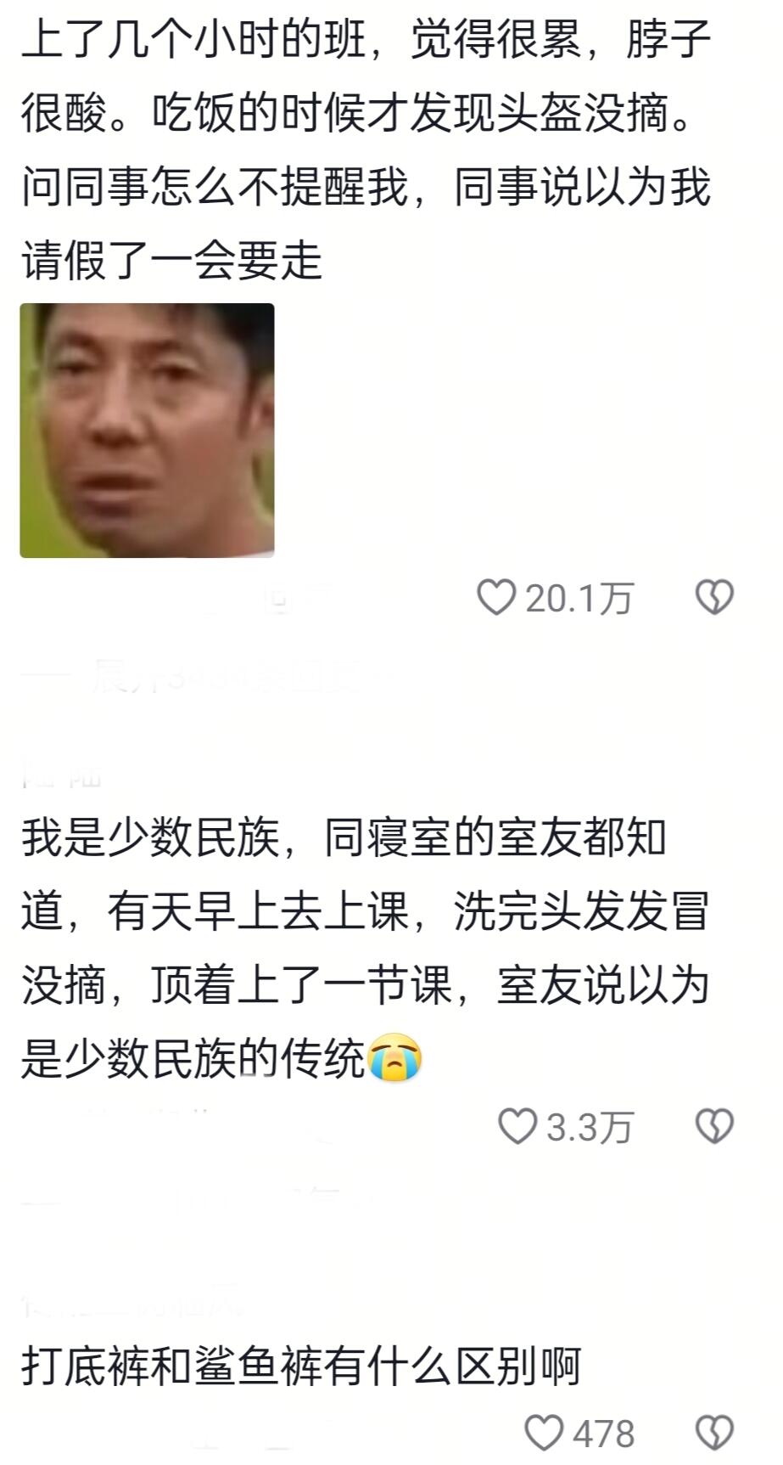Screen dimensions: 783x1465
Task: Dislike the 少数民族 hair-cap comment
Action: pyautogui.click(x=714, y=1126)
